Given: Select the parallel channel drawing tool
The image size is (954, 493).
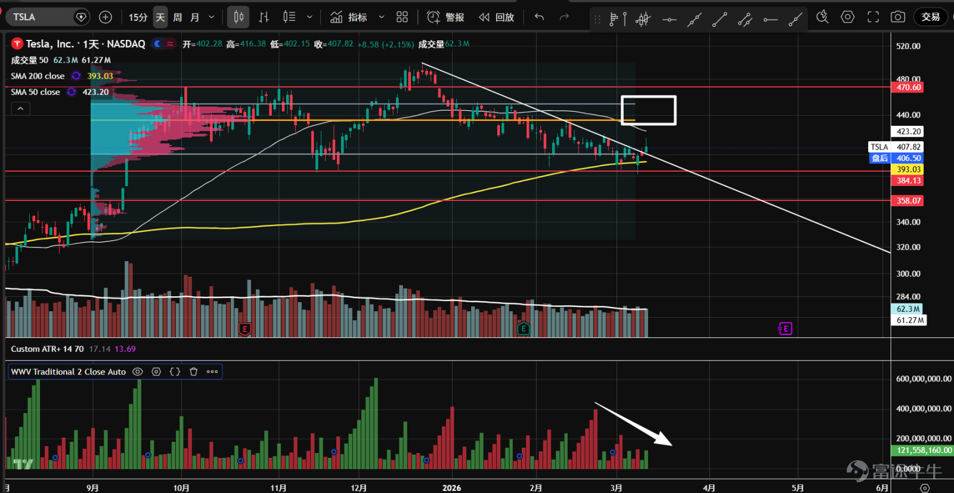Looking at the screenshot, I should click(745, 20).
